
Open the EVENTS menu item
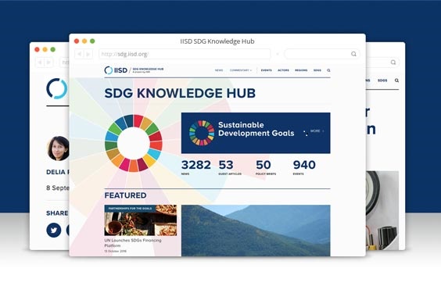pos(267,70)
